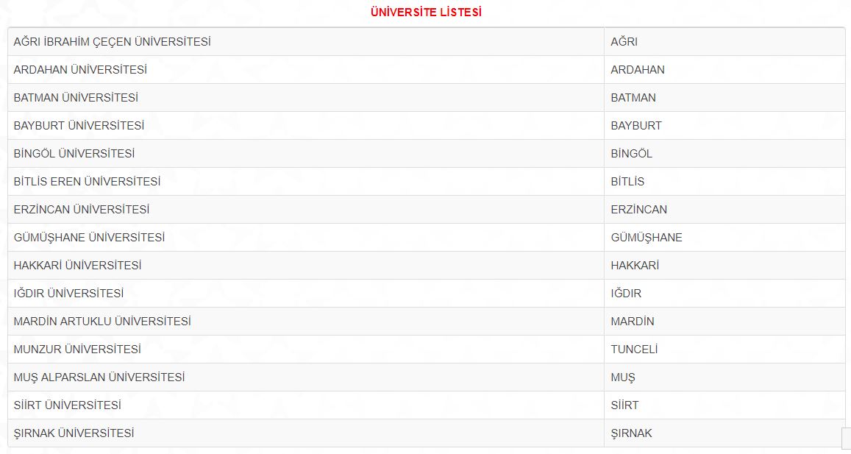
Task: Select ARDAHAN ÜNİVERSİTESİ entry
Action: 80,70
